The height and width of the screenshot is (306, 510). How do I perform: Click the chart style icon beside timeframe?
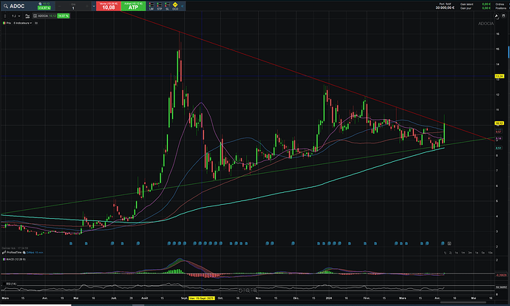[x=27, y=16]
